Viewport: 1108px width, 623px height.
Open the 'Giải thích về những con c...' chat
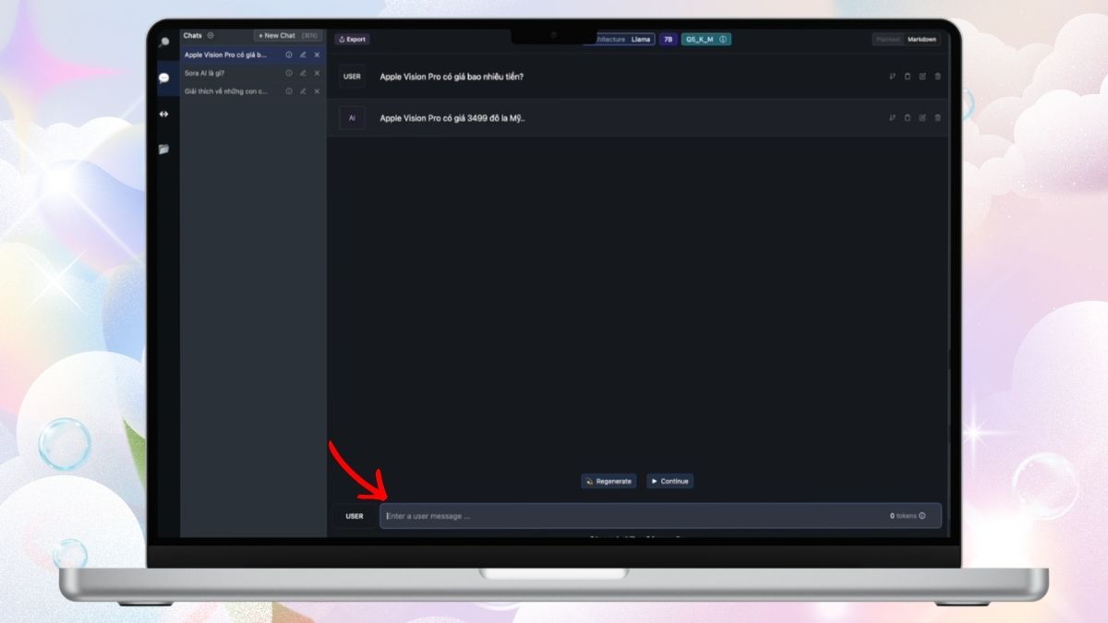pos(226,91)
